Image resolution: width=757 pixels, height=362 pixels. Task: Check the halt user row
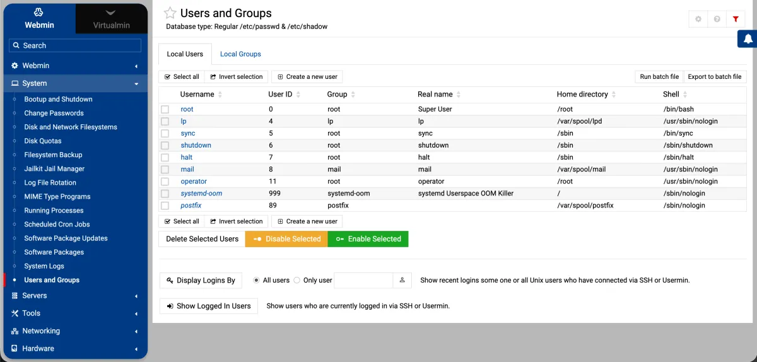click(165, 158)
